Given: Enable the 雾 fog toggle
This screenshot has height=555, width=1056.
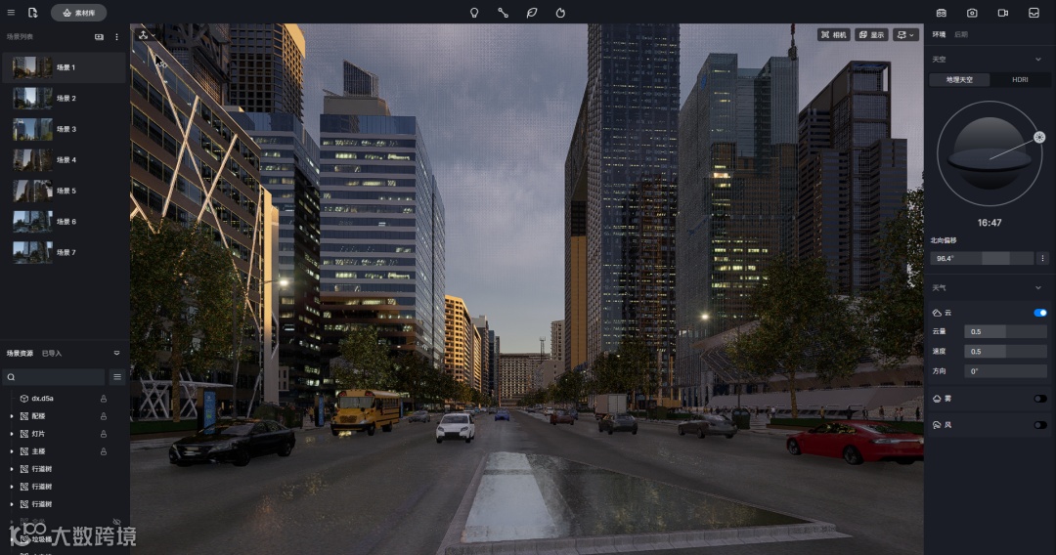Looking at the screenshot, I should click(x=1039, y=399).
